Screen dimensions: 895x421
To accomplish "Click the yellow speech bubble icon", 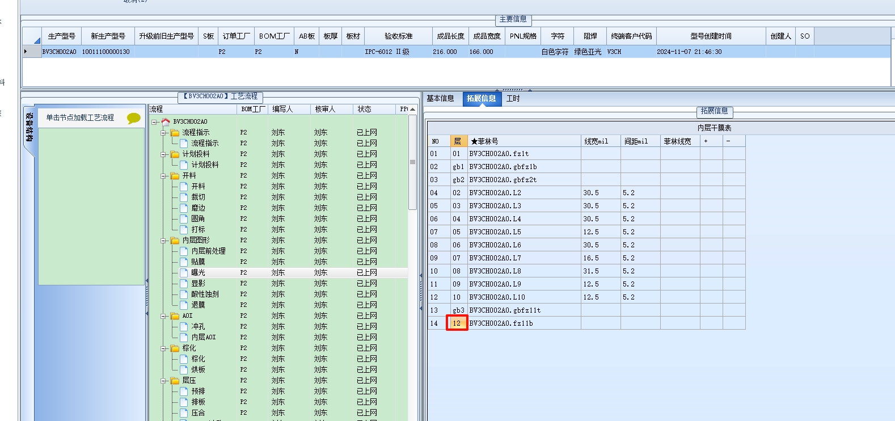I will click(x=134, y=118).
